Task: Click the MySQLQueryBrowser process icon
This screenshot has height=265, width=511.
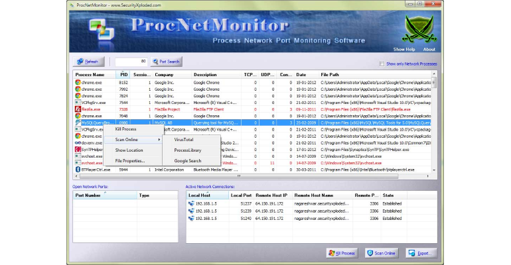Action: (78, 123)
